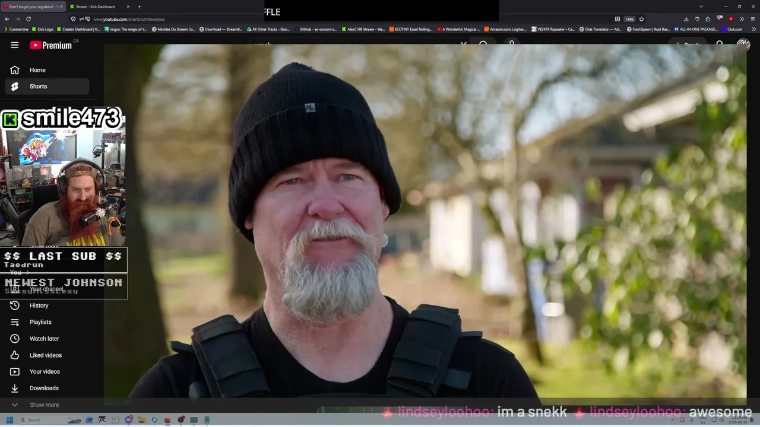Close the "Don't forget your regulator" YouTube tab
Viewport: 760px width, 427px height.
click(61, 7)
